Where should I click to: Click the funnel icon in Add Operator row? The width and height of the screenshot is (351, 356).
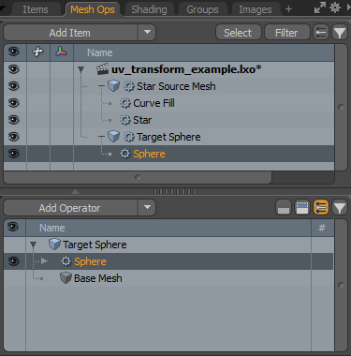(x=340, y=207)
